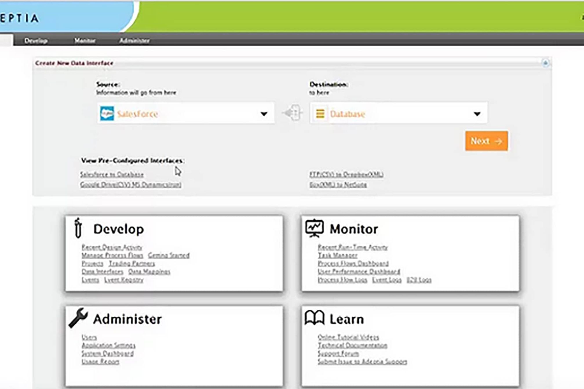Click the Develop test tube icon
The height and width of the screenshot is (389, 584).
[78, 228]
